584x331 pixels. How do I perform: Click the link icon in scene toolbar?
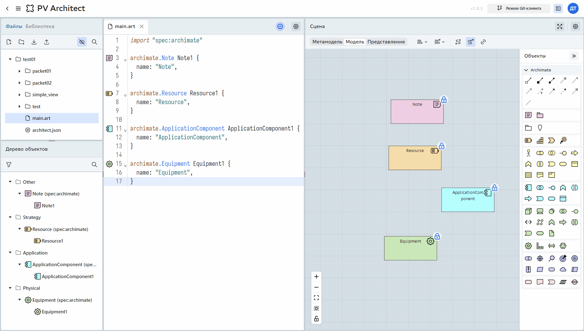click(x=483, y=42)
